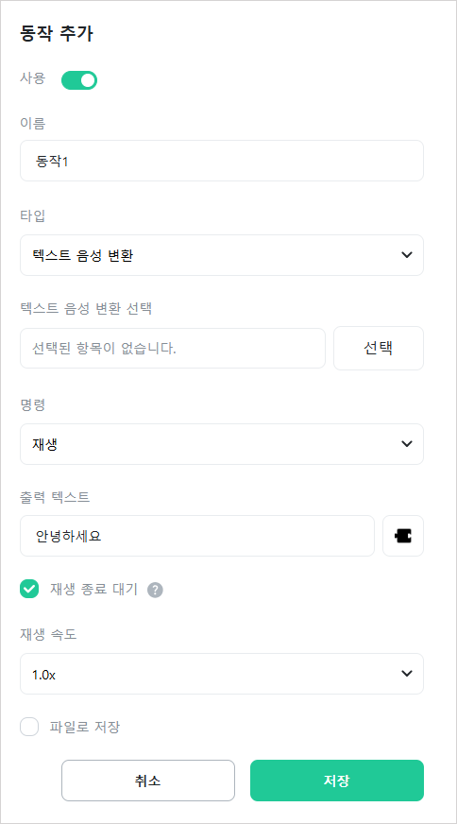Focus the 이름 field containing 동작1
Viewport: 457px width, 824px height.
[222, 161]
